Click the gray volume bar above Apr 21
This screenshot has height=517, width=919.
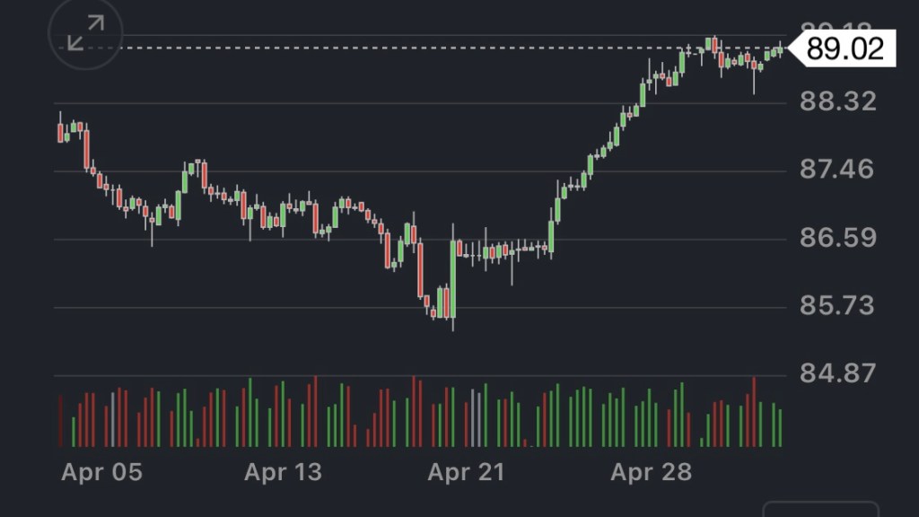pos(473,417)
